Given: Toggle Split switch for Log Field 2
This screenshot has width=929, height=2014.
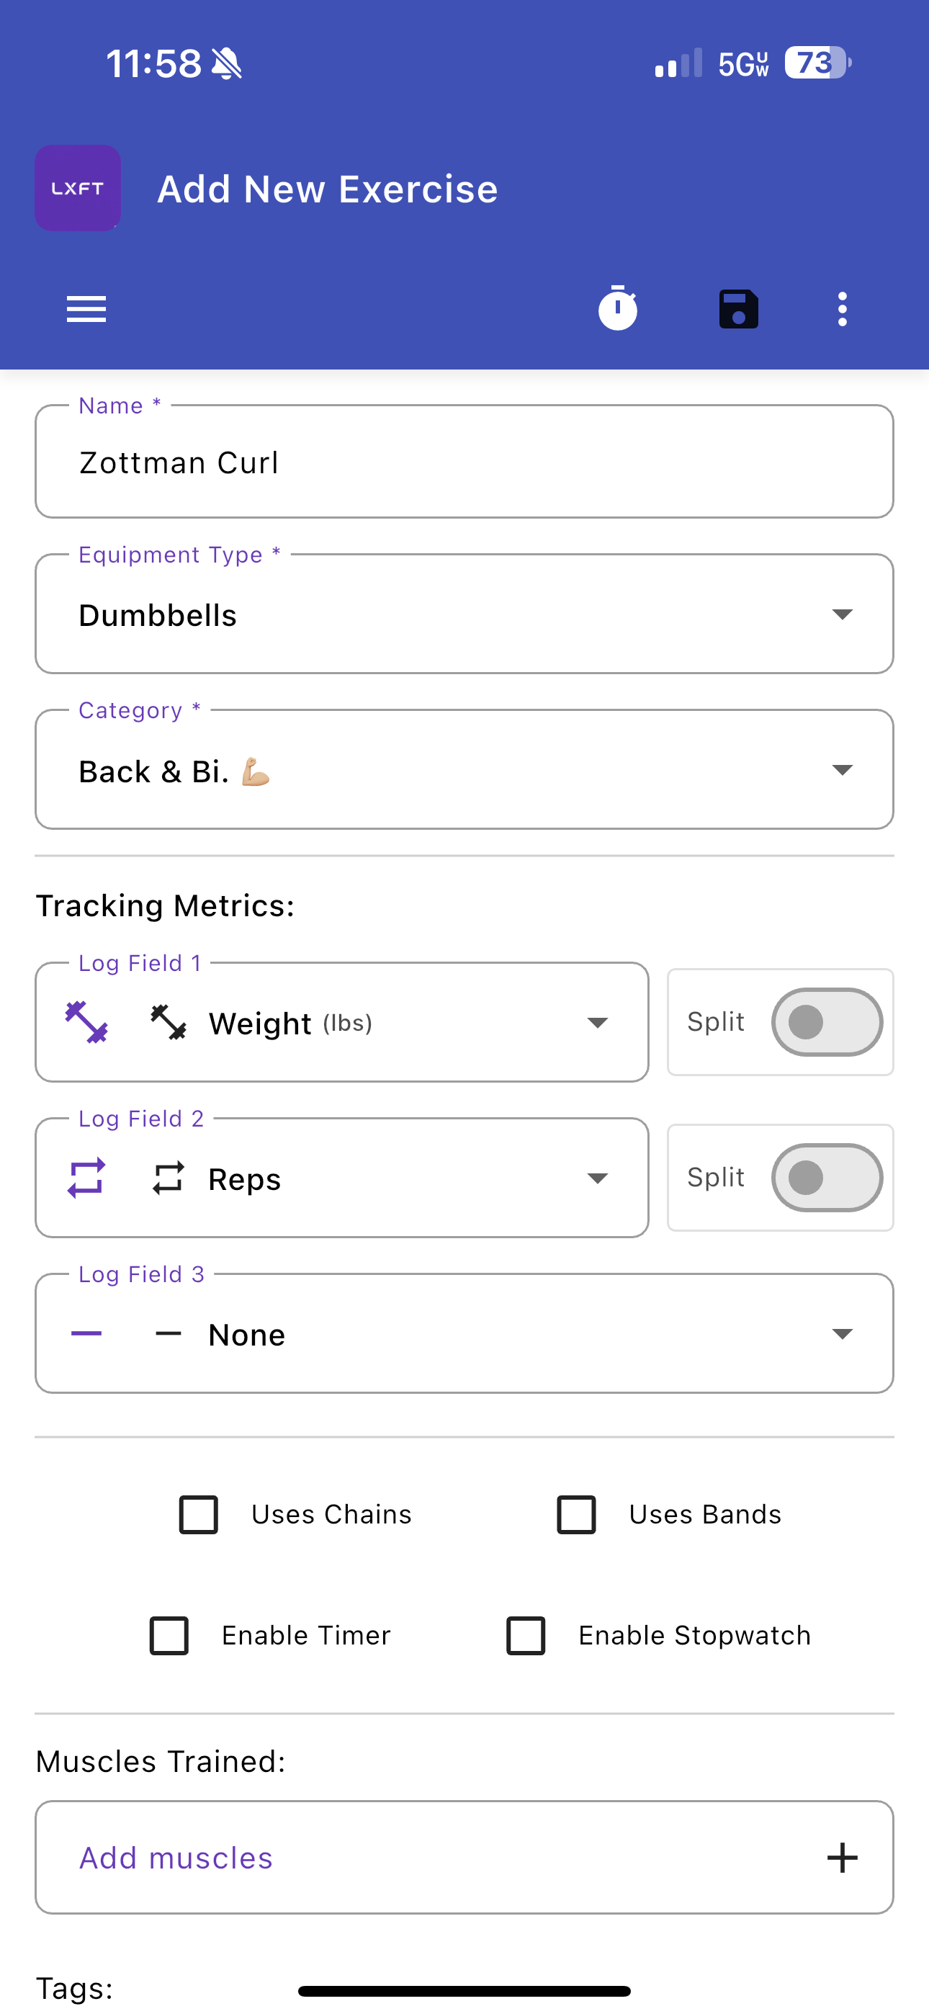Looking at the screenshot, I should [x=827, y=1178].
